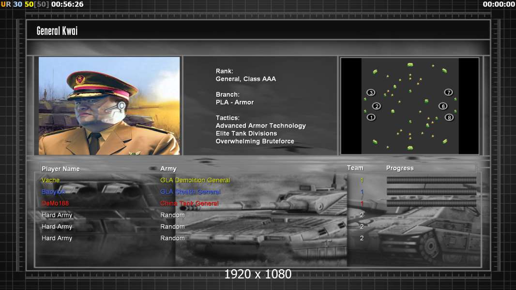The width and height of the screenshot is (516, 290).
Task: Click the team number in the DeMo188 row
Action: (x=362, y=203)
